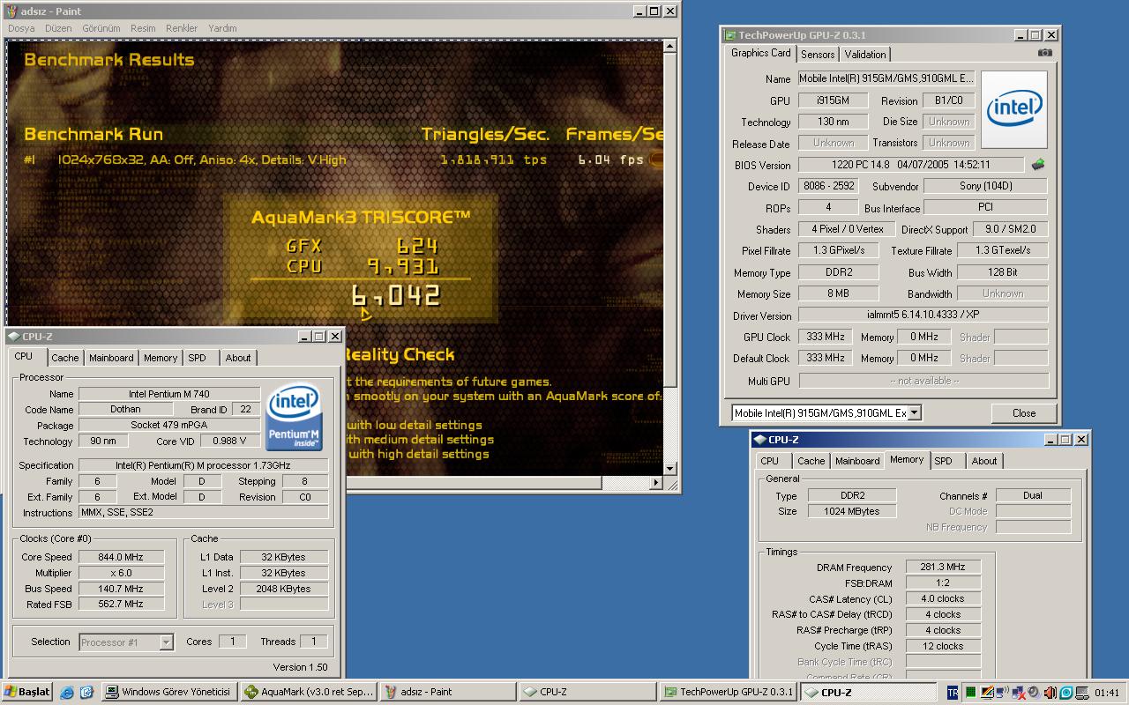Viewport: 1129px width, 705px height.
Task: Open the Dosya menu in Paint
Action: [21, 28]
